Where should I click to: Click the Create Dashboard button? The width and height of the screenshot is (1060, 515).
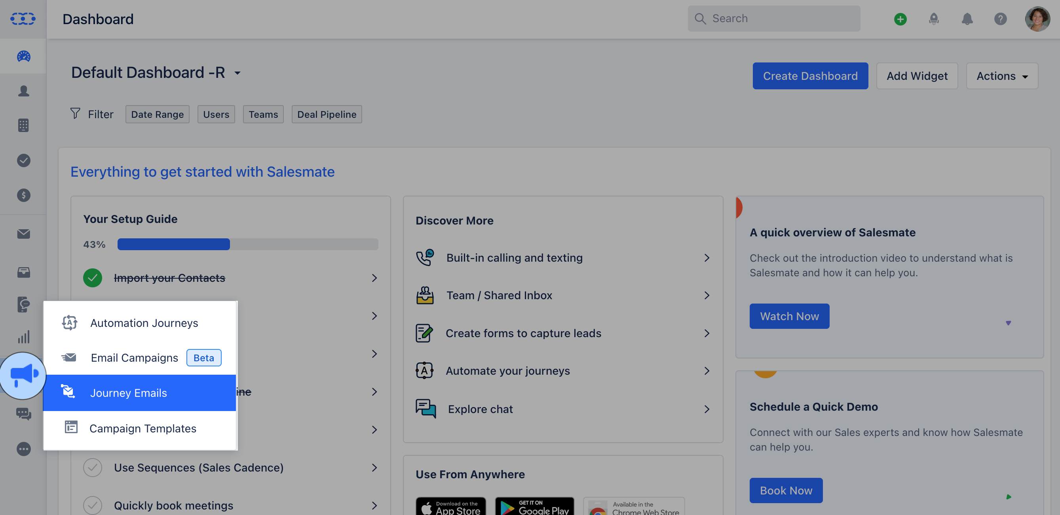click(810, 76)
